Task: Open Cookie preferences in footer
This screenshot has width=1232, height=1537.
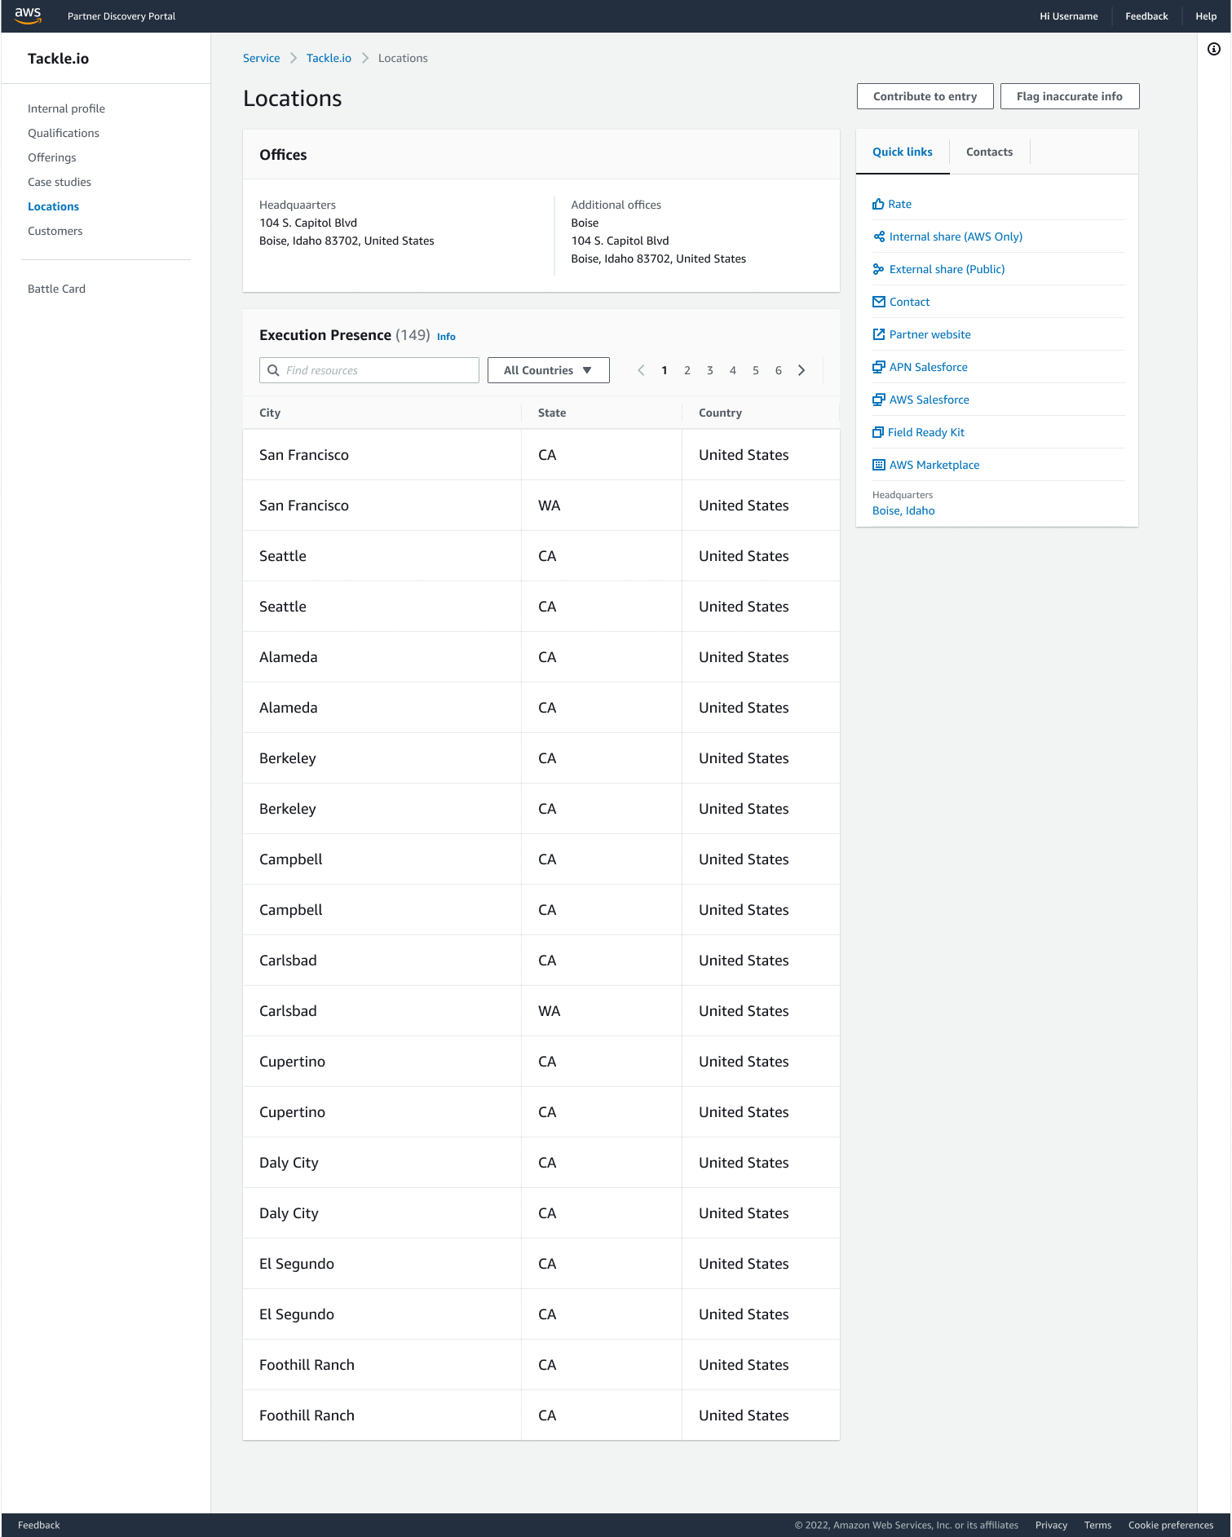Action: (x=1171, y=1525)
